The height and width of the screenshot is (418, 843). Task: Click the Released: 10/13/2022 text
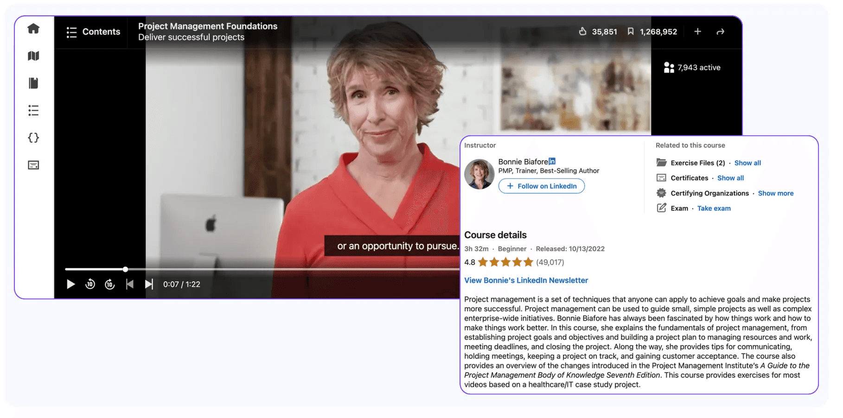[570, 249]
